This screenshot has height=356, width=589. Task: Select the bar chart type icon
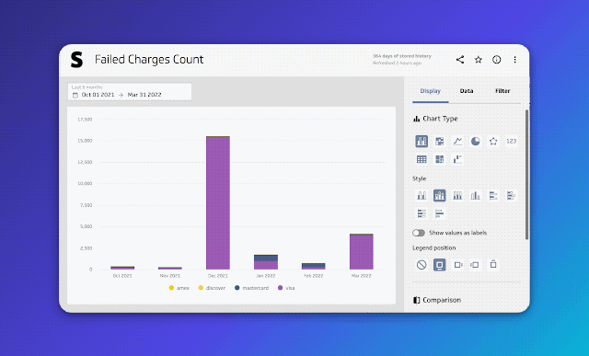(422, 141)
